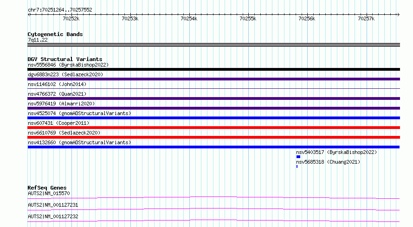
Task: Click the nsv5556846 (ByrskaBishop2022) label
Action: click(x=68, y=65)
